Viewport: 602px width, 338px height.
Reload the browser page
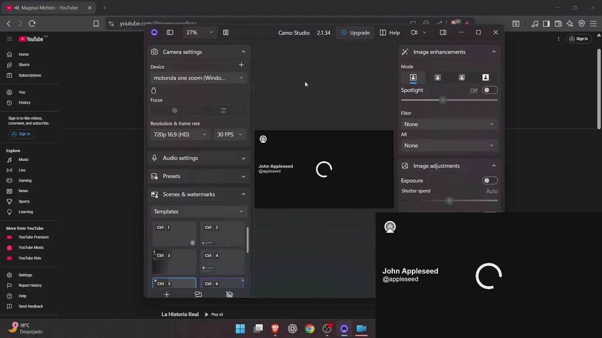tap(32, 23)
